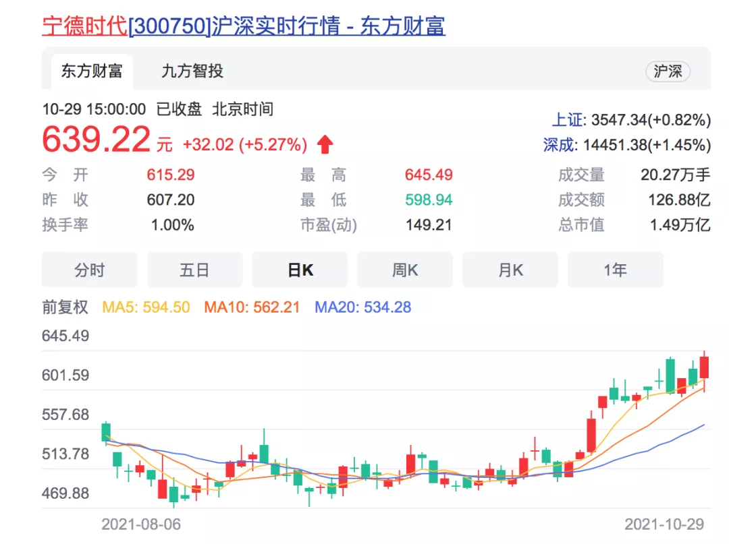Click the MA10: 562.21 legend
729x544 pixels.
coord(252,307)
